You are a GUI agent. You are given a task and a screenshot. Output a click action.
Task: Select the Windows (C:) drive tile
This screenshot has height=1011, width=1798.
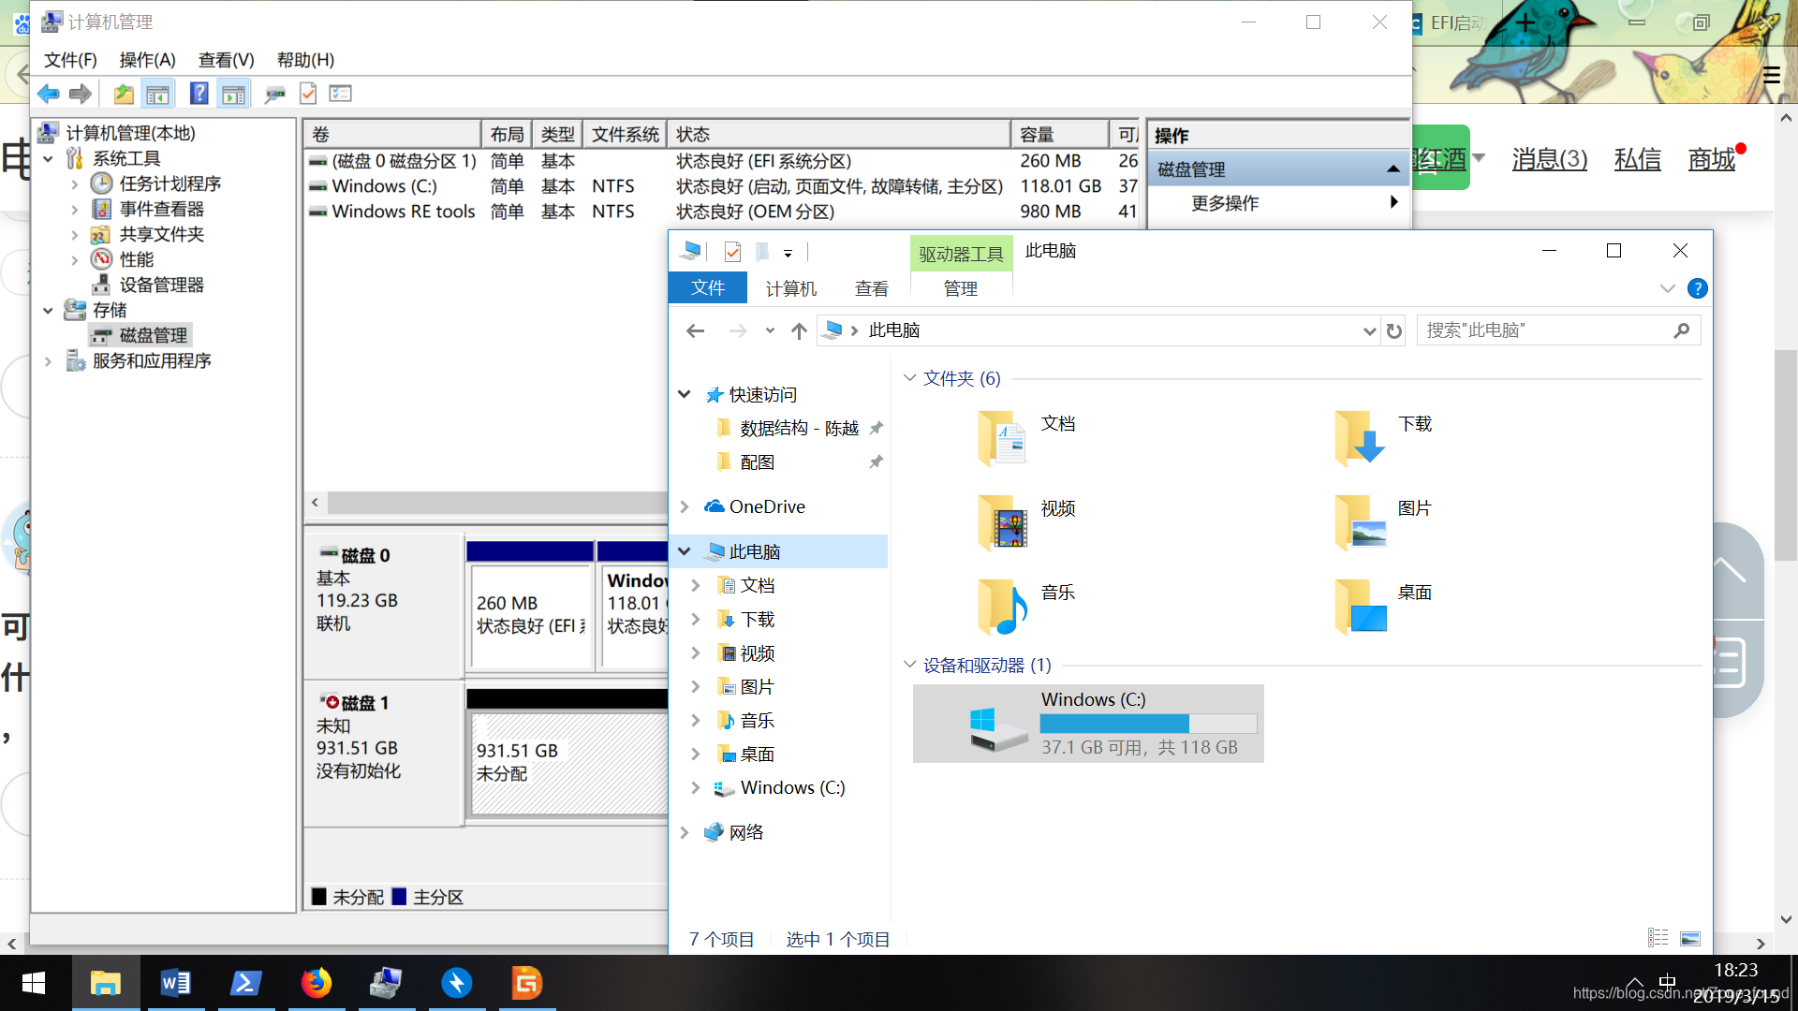pos(1088,724)
